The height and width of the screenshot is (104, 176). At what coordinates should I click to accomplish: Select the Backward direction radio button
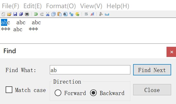pos(93,93)
